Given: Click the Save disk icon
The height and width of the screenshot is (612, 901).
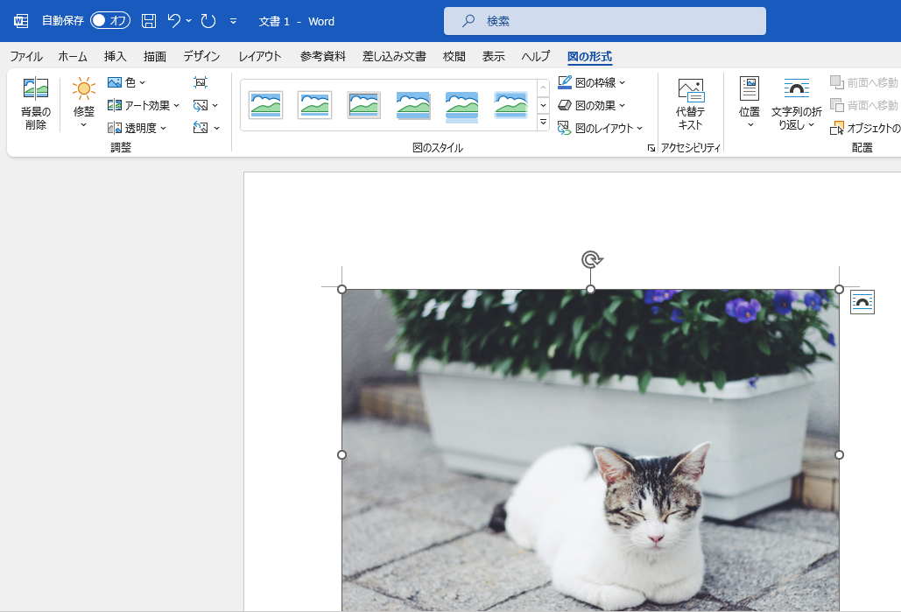Looking at the screenshot, I should pyautogui.click(x=149, y=21).
